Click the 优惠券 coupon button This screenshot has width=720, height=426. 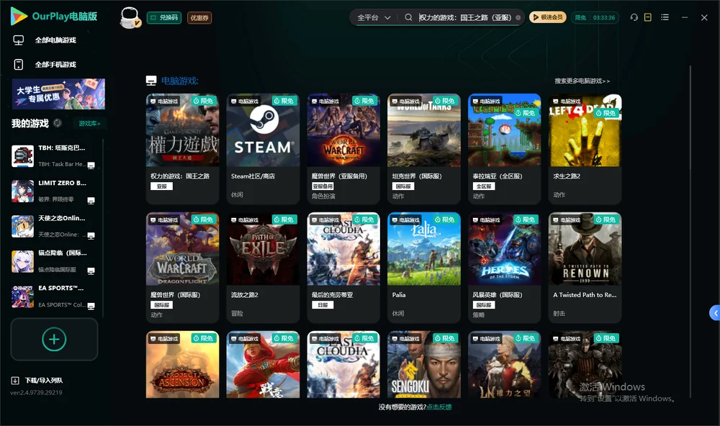[199, 17]
